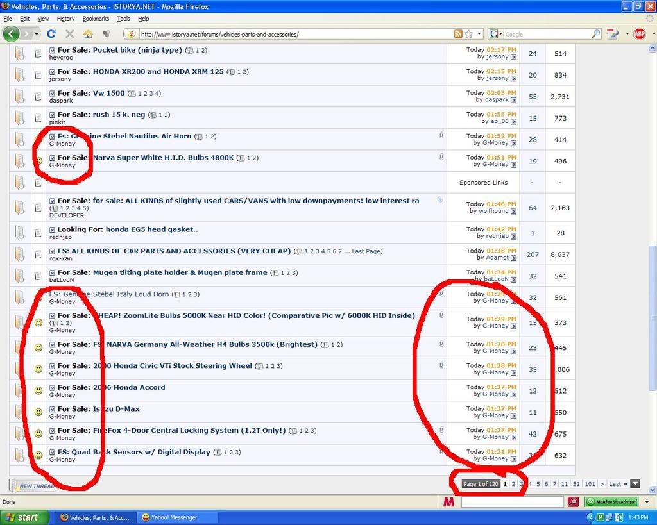
Task: Switch to Yahoo! Messenger in the taskbar
Action: coord(177,517)
